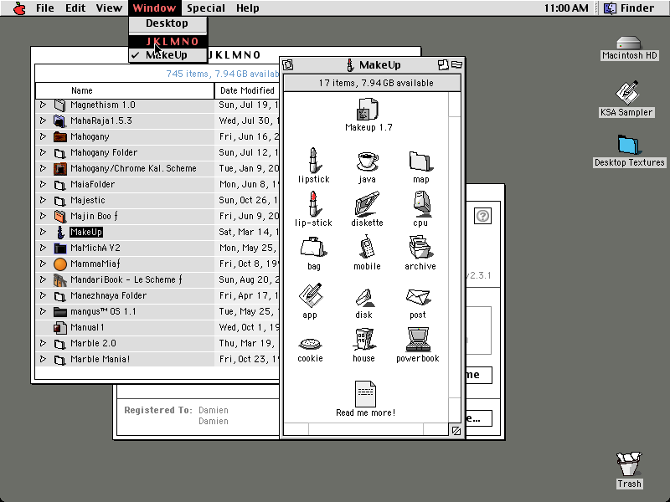Select the bag icon
Screen dimensions: 670x502
tap(313, 248)
